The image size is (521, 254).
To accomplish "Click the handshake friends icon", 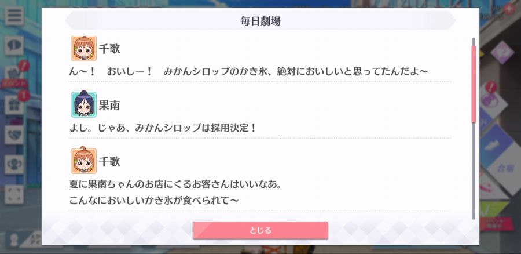I will (14, 135).
